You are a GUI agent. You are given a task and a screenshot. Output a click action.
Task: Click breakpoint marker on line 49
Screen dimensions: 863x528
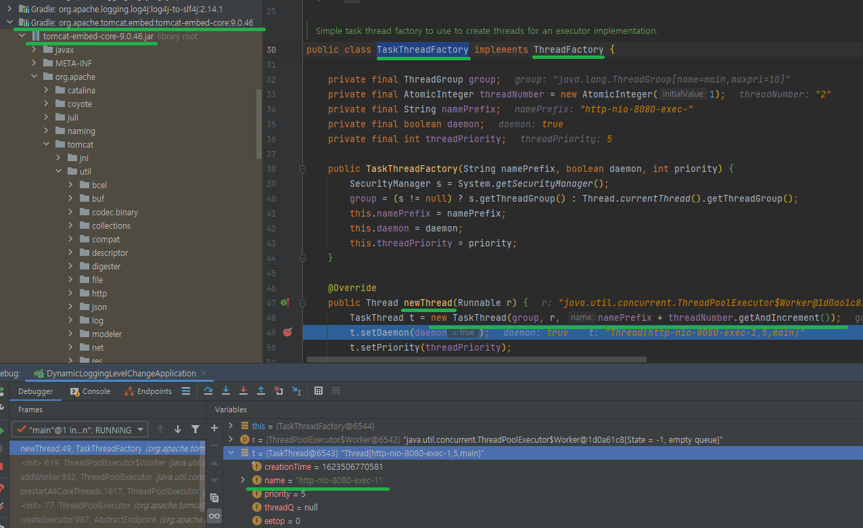(x=287, y=332)
